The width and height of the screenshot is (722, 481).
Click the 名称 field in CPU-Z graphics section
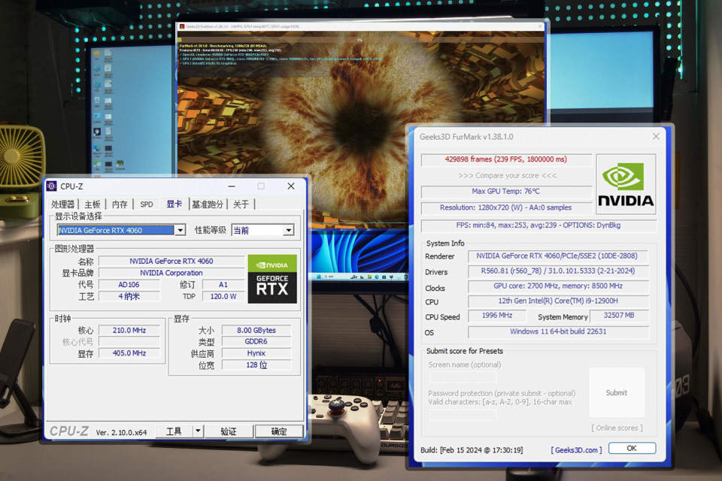click(171, 262)
